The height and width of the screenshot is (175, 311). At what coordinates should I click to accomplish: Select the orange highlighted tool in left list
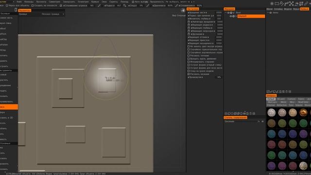click(x=9, y=107)
